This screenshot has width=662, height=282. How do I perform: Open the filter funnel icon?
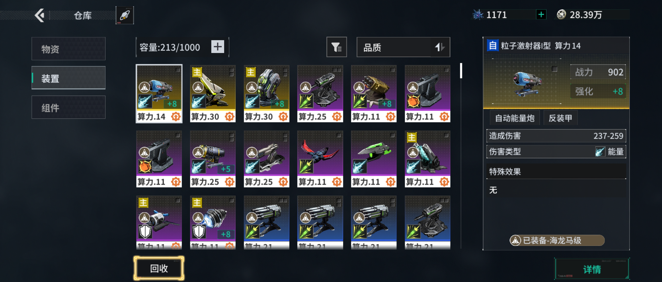[x=337, y=47]
